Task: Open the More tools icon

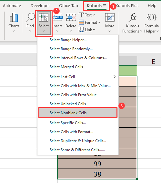Action: [x=110, y=17]
